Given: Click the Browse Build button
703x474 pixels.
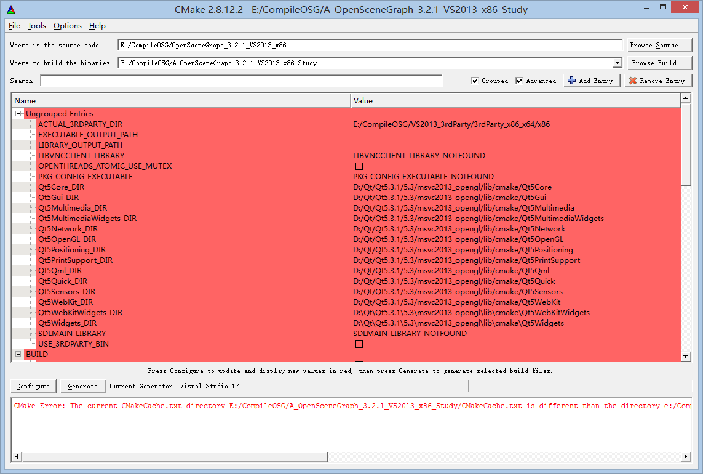Looking at the screenshot, I should point(659,63).
